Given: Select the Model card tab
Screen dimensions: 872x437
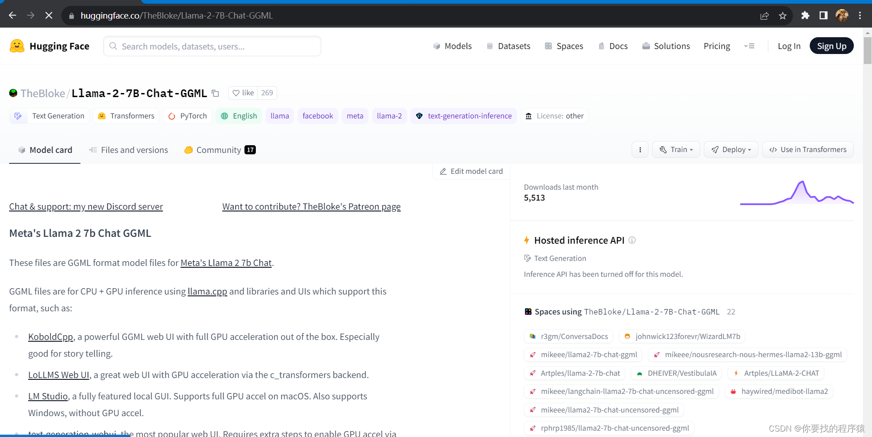Looking at the screenshot, I should (x=45, y=150).
